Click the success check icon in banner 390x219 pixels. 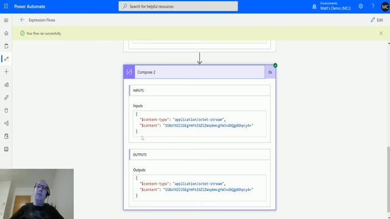pyautogui.click(x=22, y=33)
